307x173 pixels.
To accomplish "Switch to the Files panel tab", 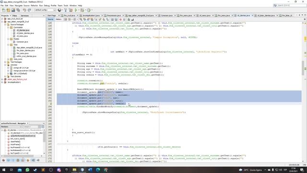I will 15,15.
